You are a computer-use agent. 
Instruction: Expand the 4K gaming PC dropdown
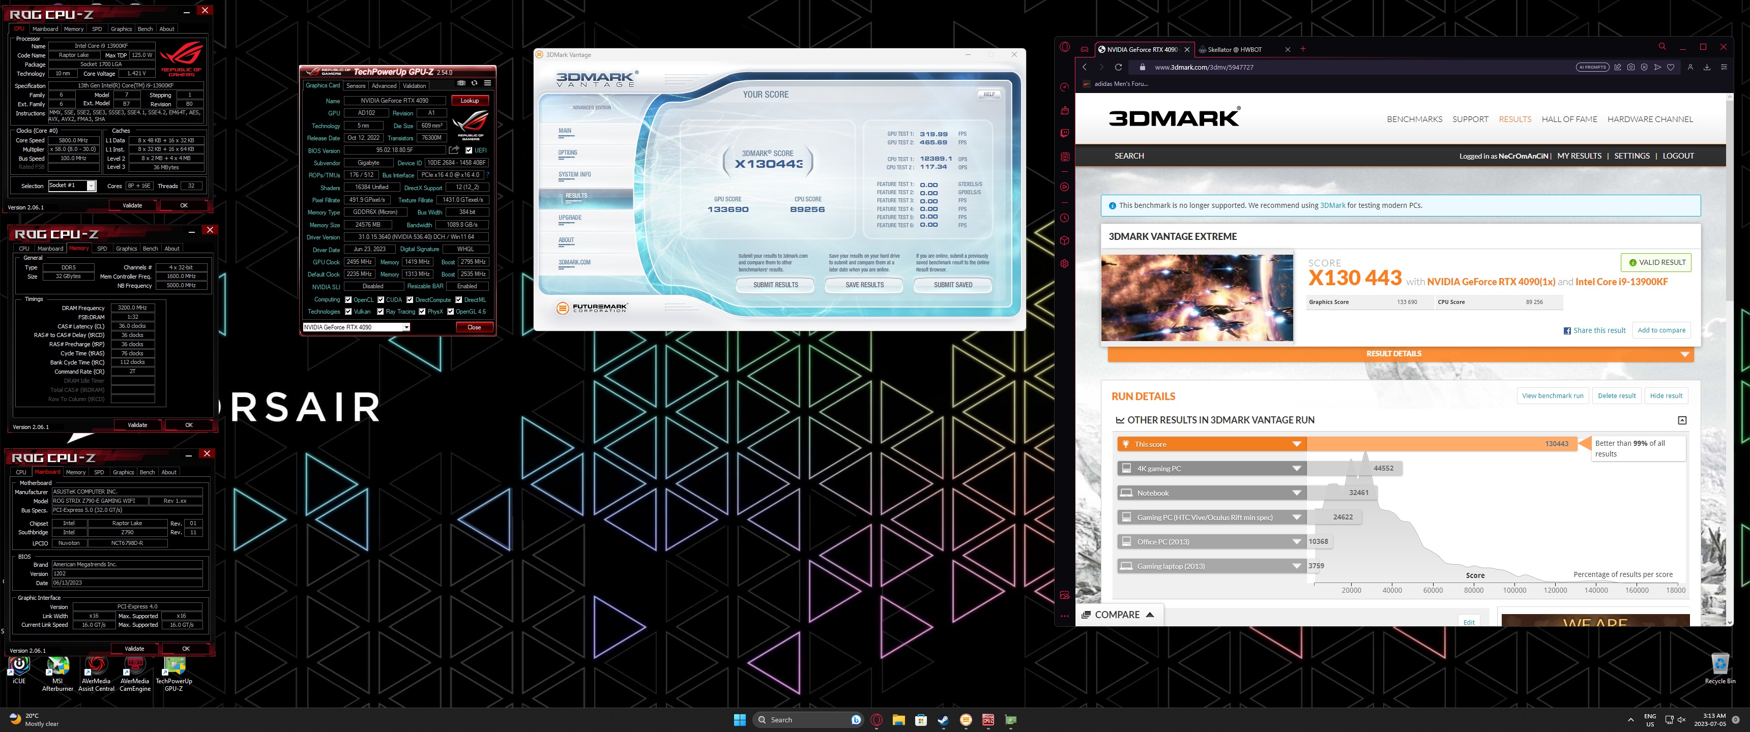[x=1296, y=469]
